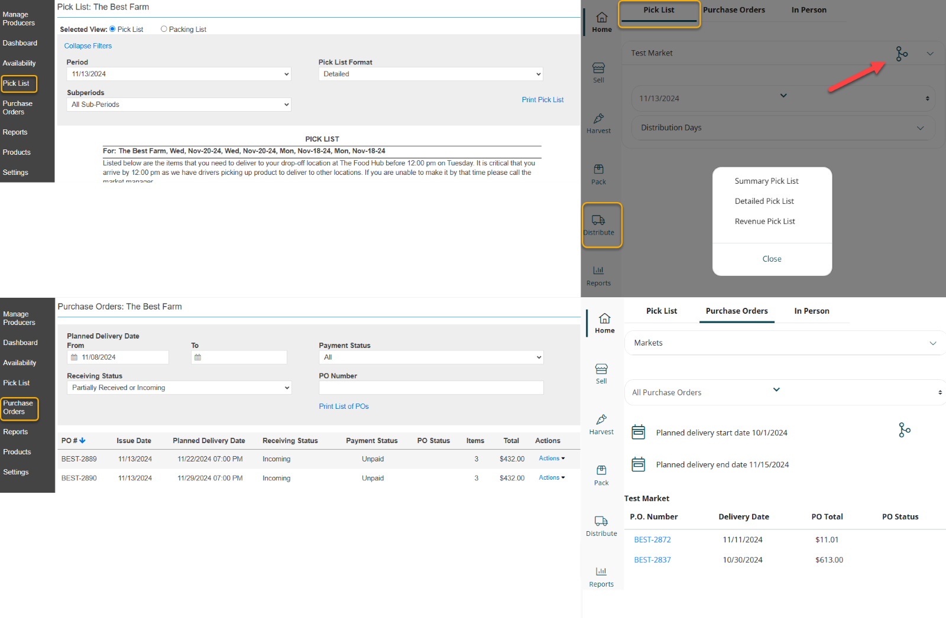This screenshot has height=618, width=946.
Task: Sort by PO # column arrow
Action: tap(83, 441)
